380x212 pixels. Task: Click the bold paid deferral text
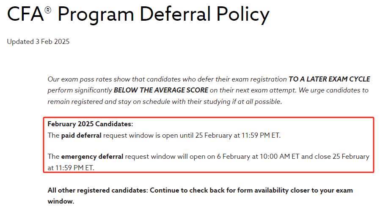pos(81,136)
